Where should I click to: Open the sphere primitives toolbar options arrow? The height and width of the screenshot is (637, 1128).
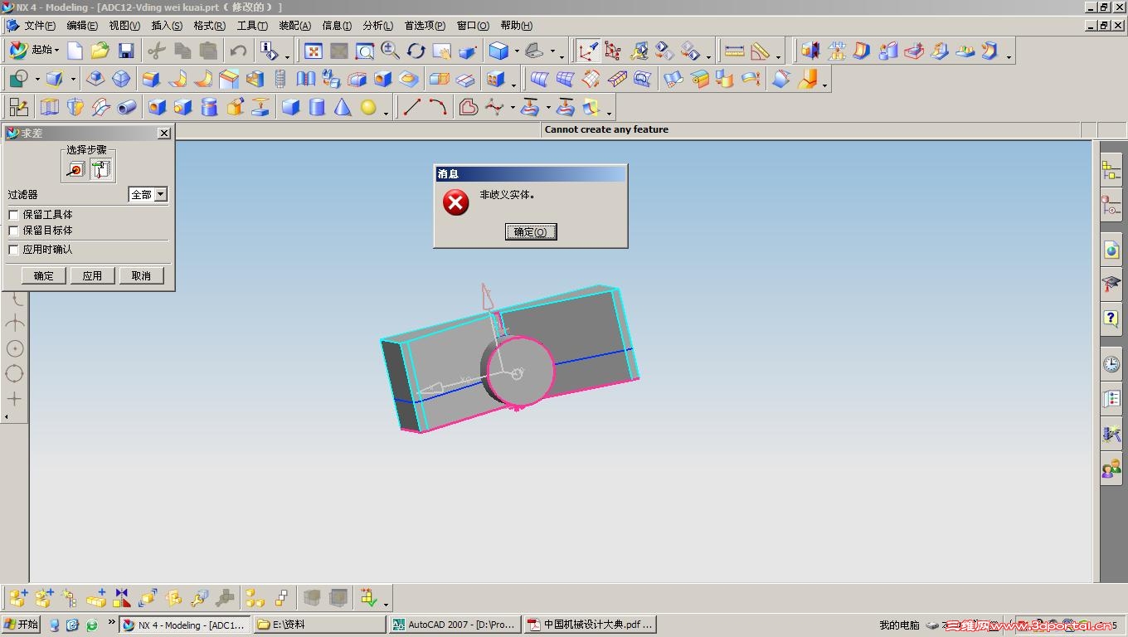[x=387, y=112]
